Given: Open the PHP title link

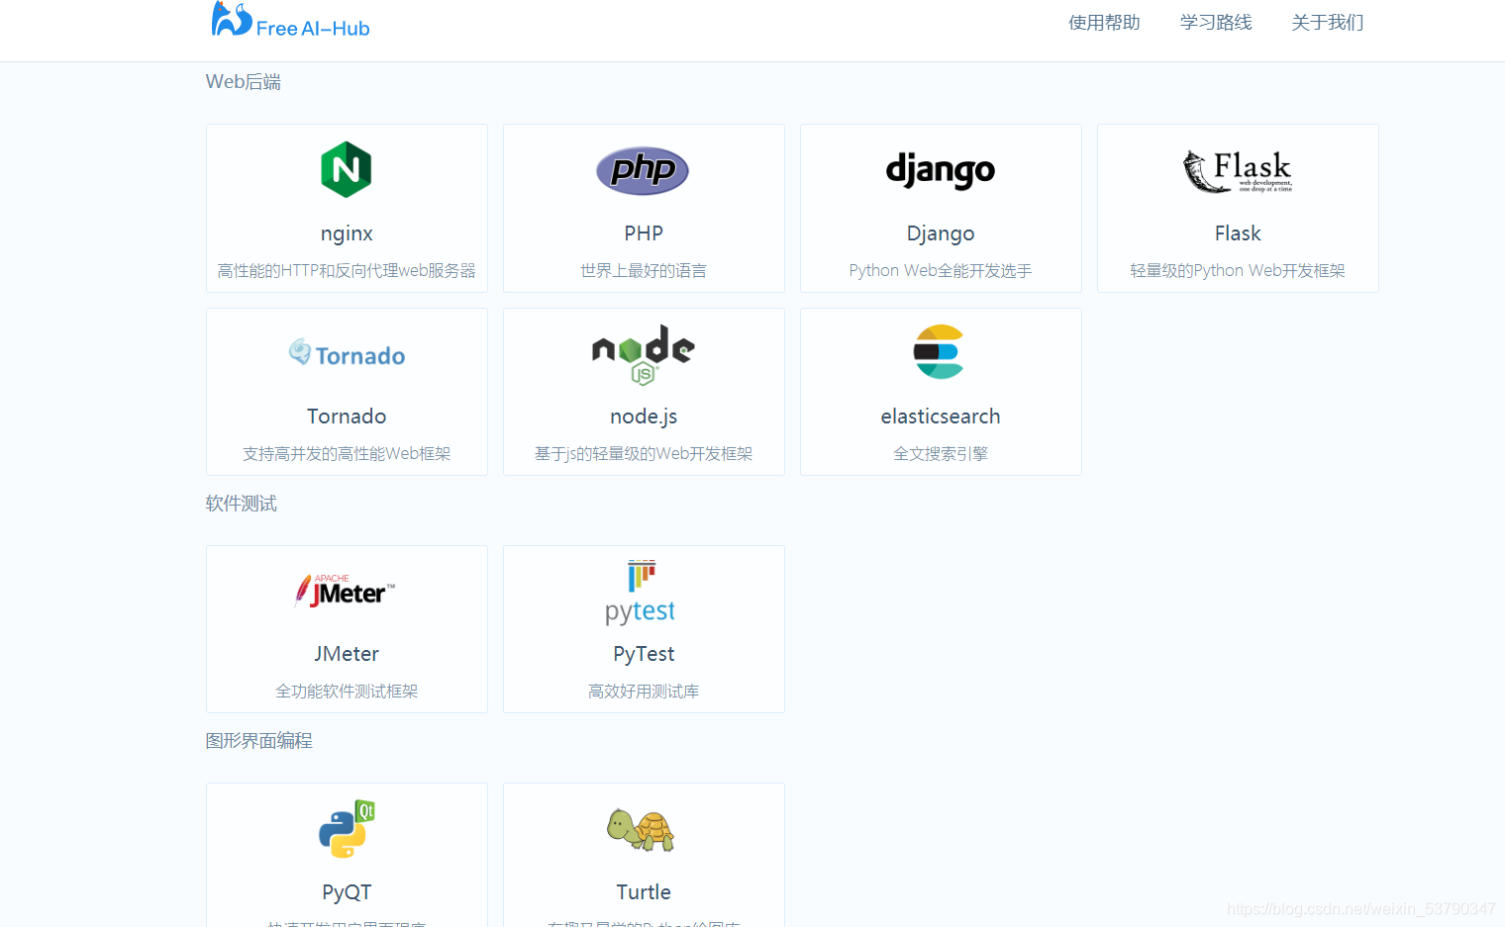Looking at the screenshot, I should tap(644, 233).
